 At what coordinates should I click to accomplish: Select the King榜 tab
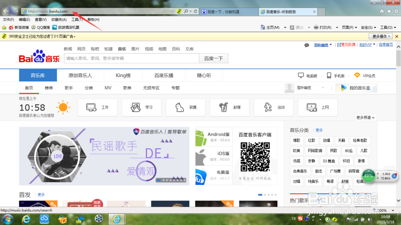coord(123,75)
